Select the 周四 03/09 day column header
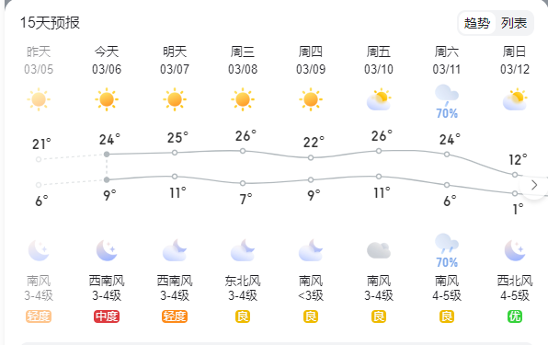The width and height of the screenshot is (548, 345). 311,60
